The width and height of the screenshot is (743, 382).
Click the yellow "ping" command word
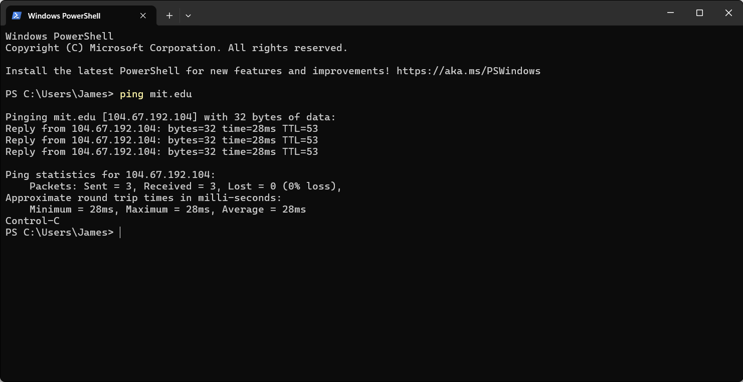tap(131, 94)
